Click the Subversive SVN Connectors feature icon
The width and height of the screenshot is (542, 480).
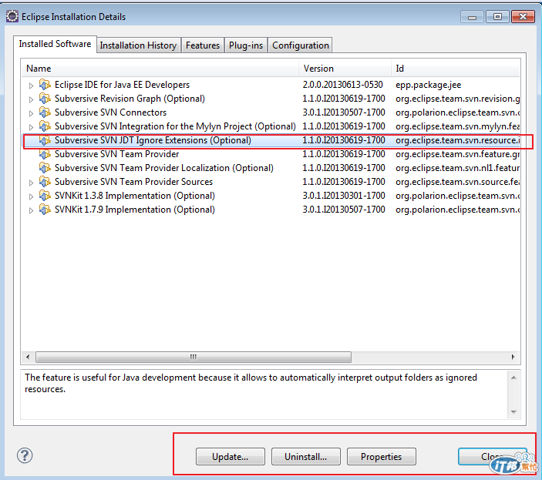point(45,112)
